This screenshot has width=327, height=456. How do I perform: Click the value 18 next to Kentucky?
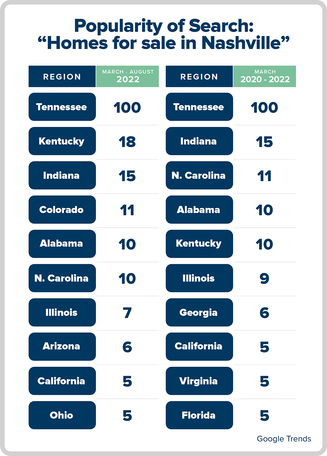[127, 142]
